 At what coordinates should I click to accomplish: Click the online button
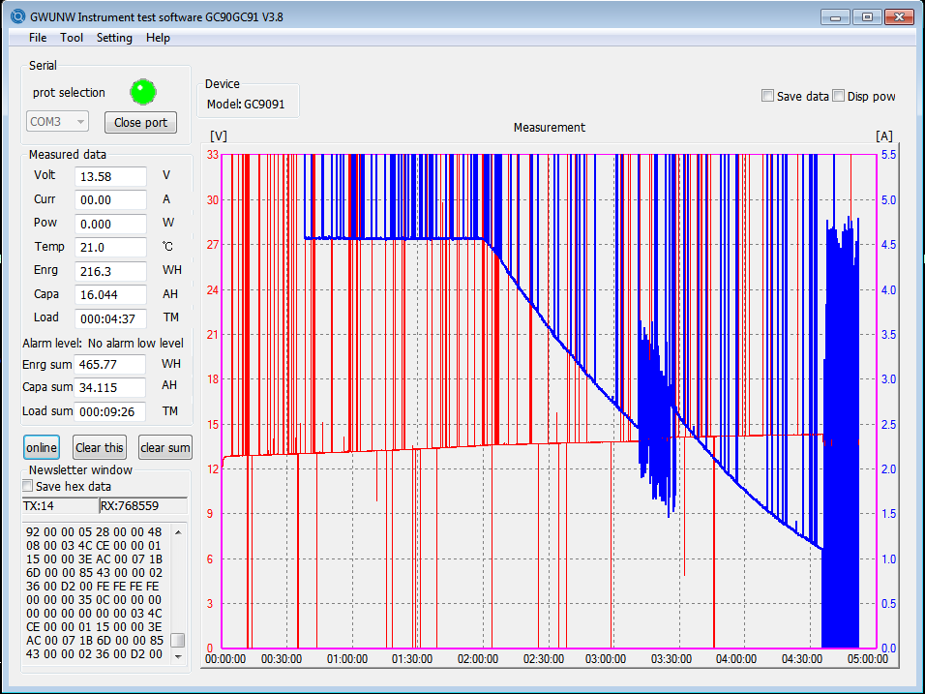(x=42, y=447)
